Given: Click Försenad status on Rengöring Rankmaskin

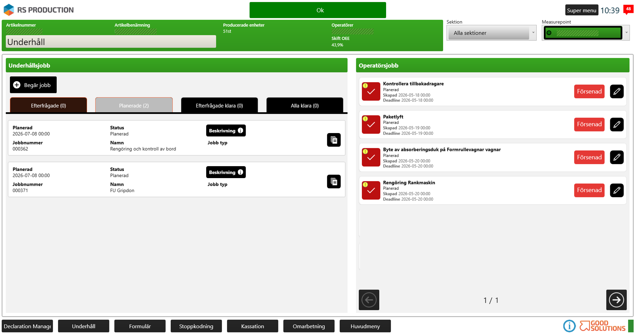Looking at the screenshot, I should (x=589, y=190).
